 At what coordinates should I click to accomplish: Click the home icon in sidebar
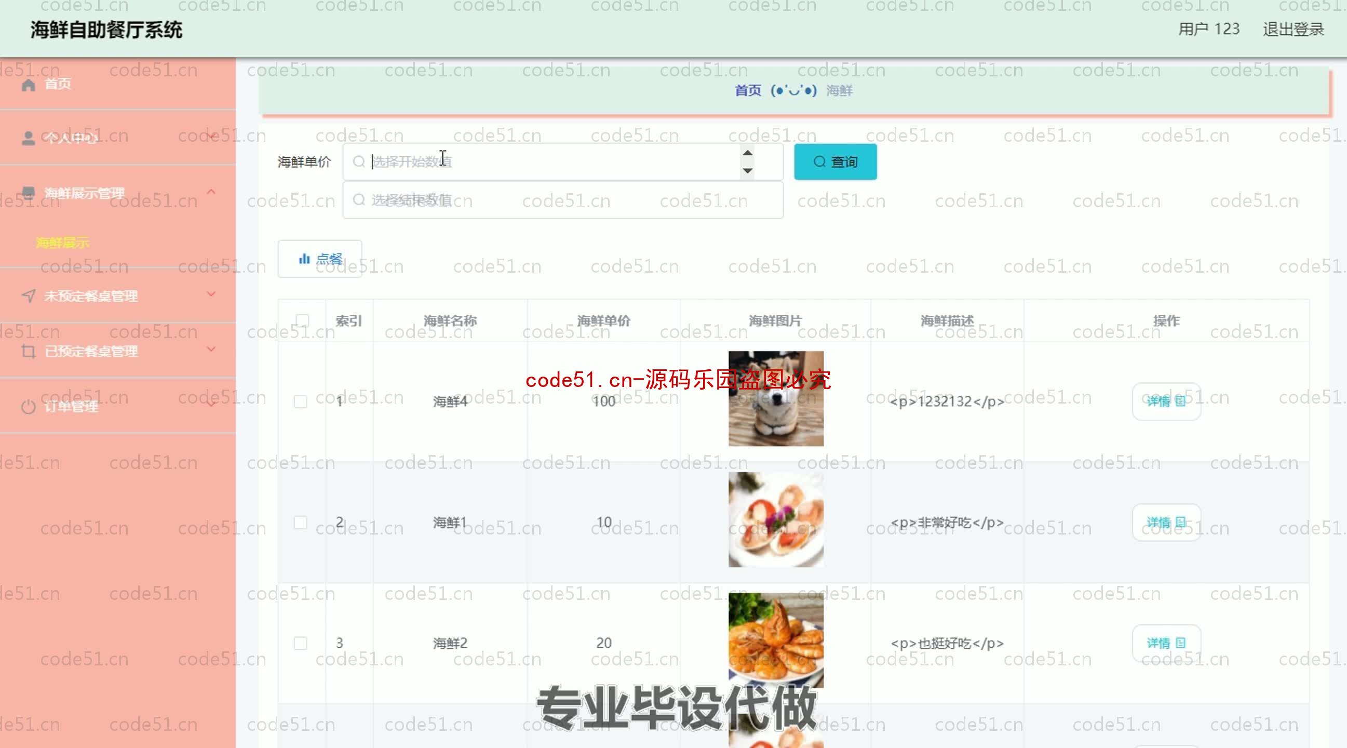(x=29, y=85)
